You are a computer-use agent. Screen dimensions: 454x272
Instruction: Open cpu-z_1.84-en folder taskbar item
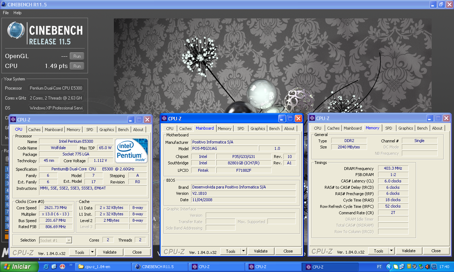(x=103, y=267)
